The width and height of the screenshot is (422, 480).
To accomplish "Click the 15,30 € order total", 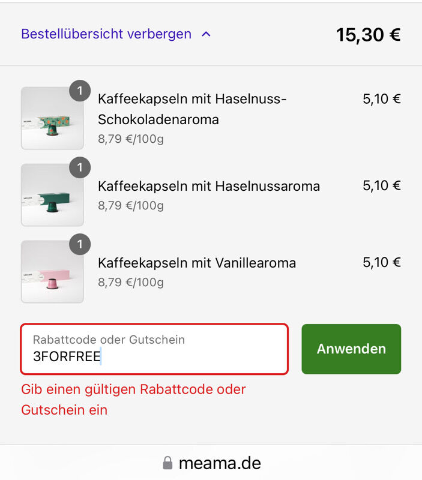I will coord(369,35).
